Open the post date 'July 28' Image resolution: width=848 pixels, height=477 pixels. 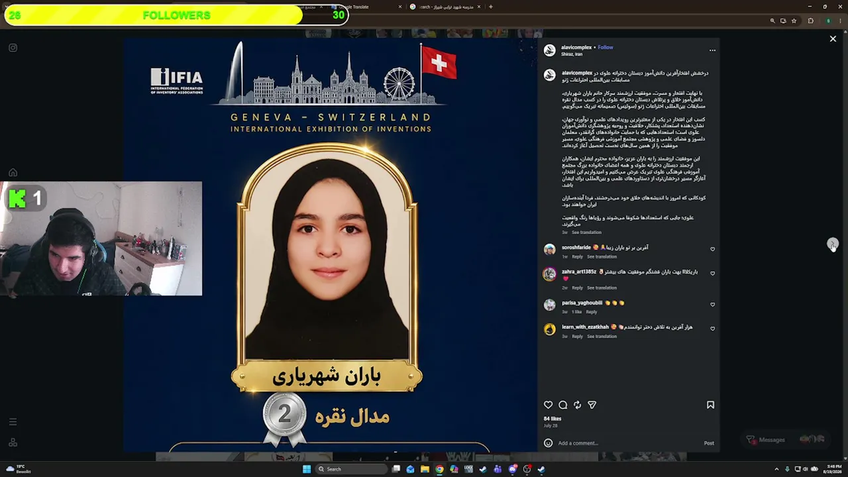[551, 425]
